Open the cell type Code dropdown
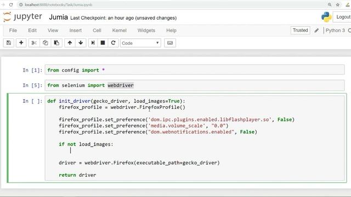This screenshot has width=351, height=197. pos(140,43)
